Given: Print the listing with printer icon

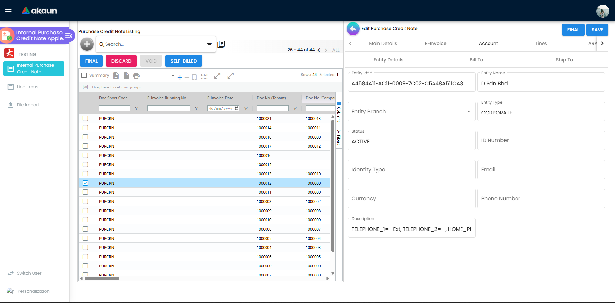Looking at the screenshot, I should (136, 76).
